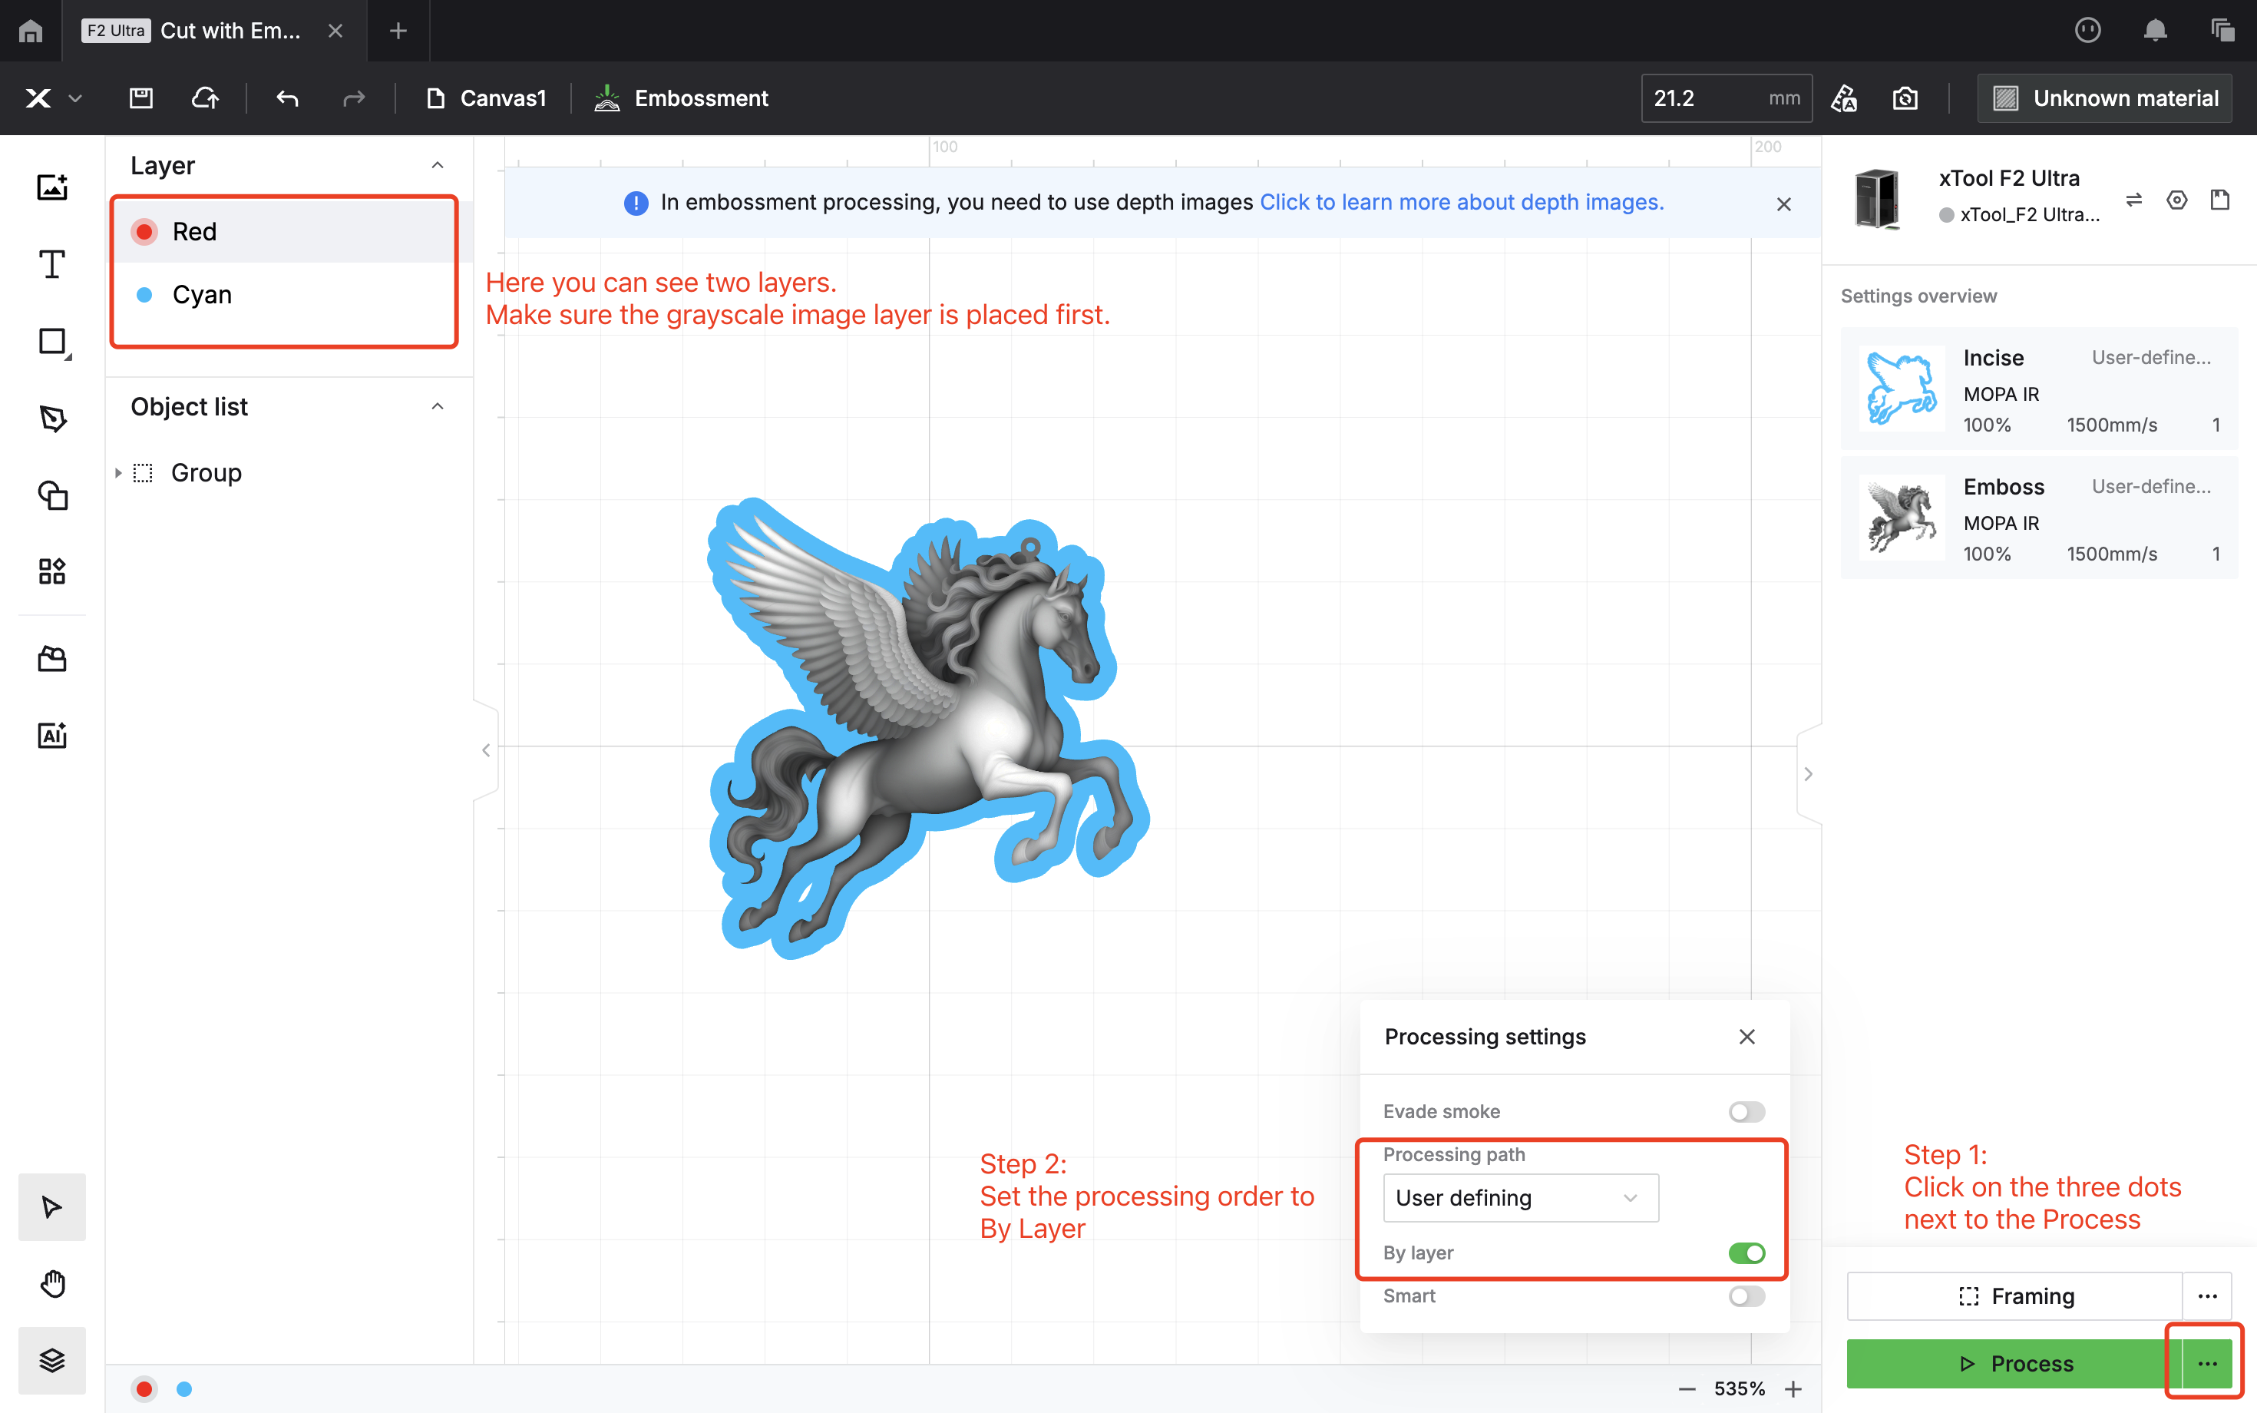The width and height of the screenshot is (2257, 1413).
Task: Select the insert image tool
Action: 52,187
